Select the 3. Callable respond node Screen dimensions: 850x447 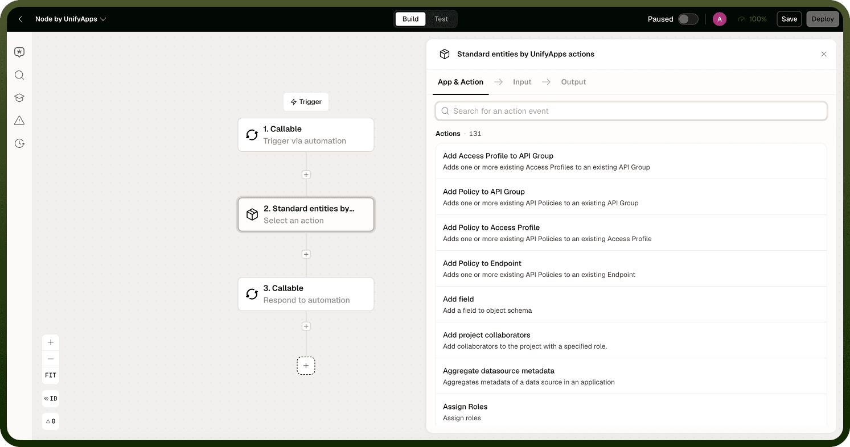coord(306,294)
